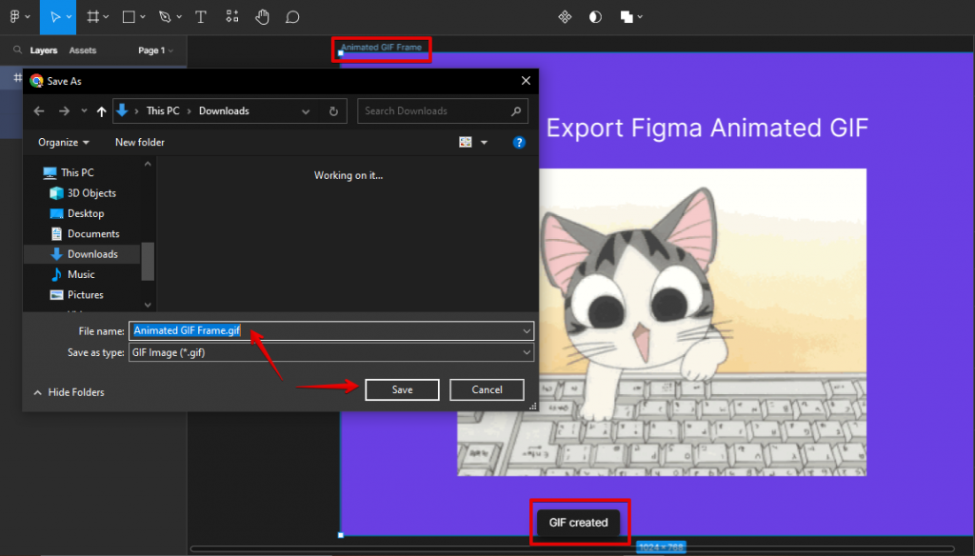
Task: Switch to the Layers tab
Action: tap(44, 50)
